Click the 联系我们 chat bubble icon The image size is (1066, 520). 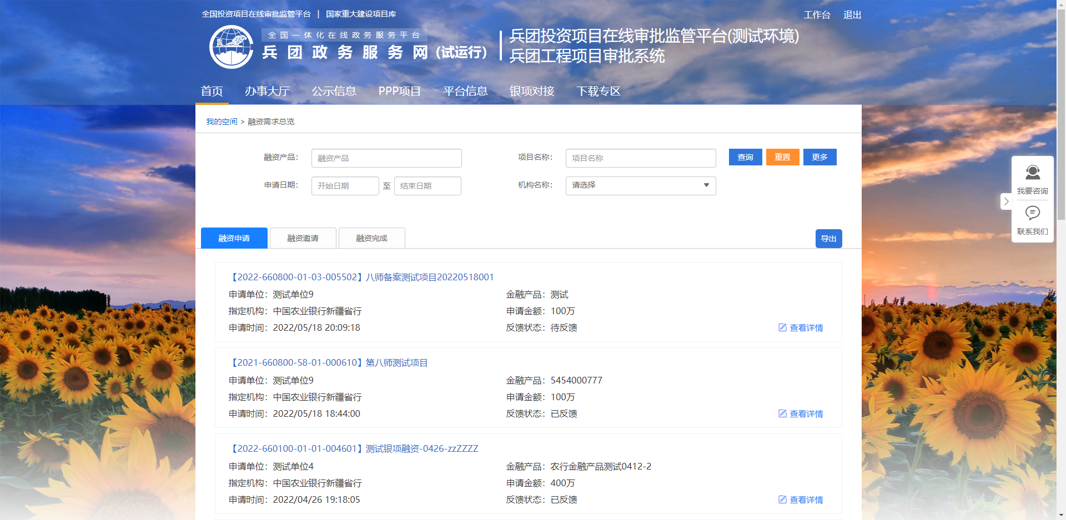pyautogui.click(x=1032, y=213)
